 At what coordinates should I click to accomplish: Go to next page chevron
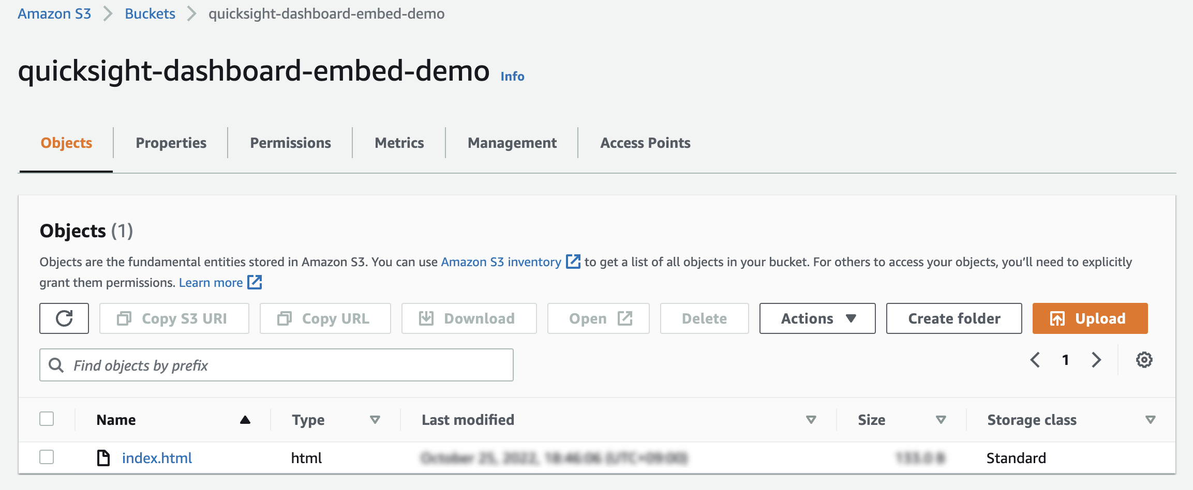(1096, 360)
